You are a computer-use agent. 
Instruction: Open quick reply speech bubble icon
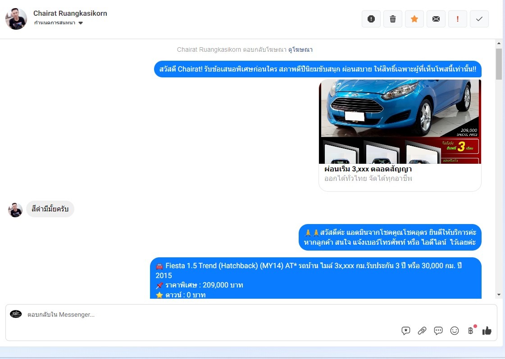pos(438,331)
